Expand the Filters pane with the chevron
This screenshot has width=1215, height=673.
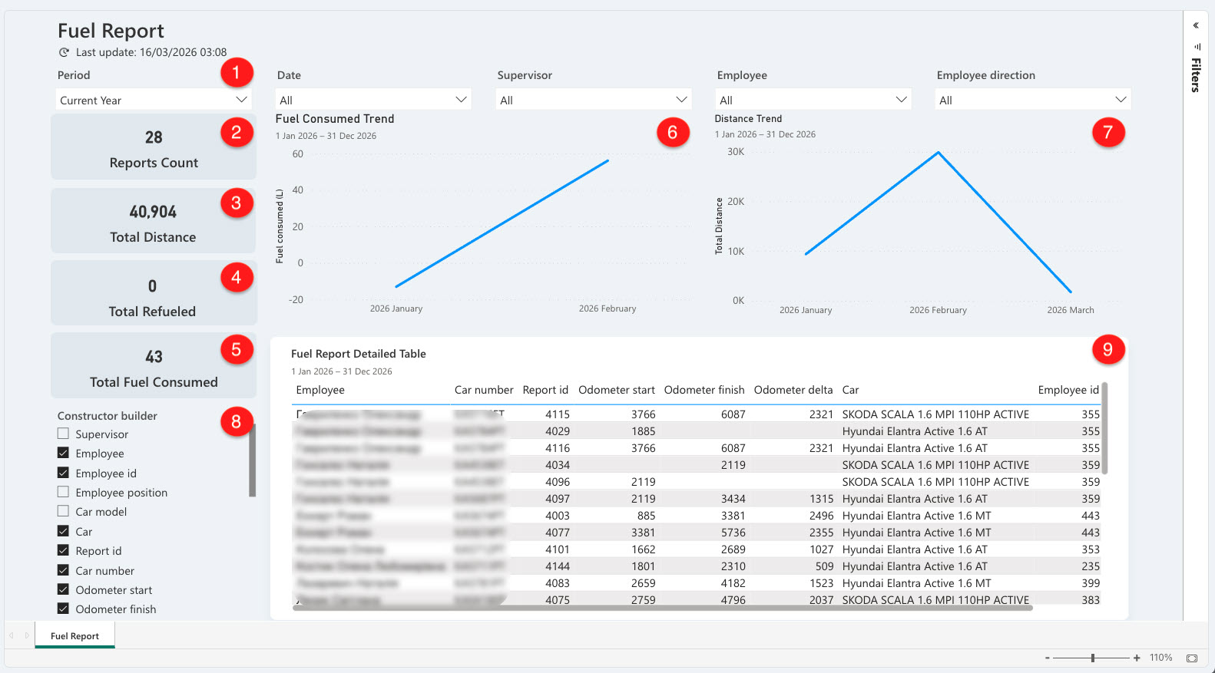click(x=1196, y=25)
